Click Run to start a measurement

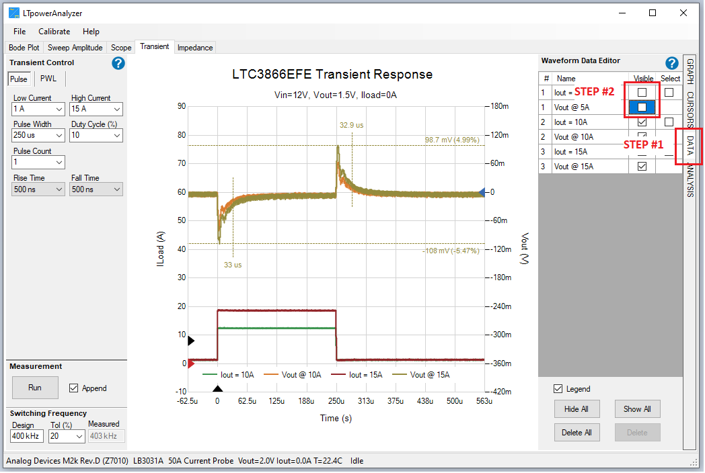35,388
